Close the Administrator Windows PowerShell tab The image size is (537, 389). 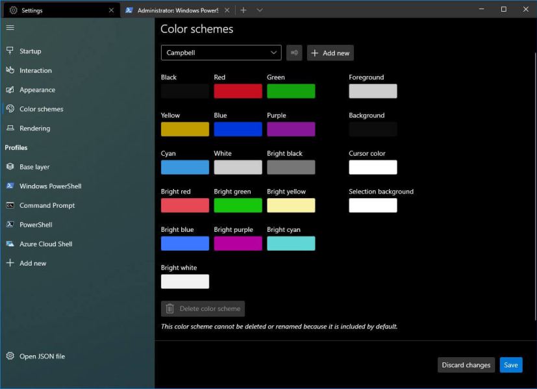[x=227, y=10]
